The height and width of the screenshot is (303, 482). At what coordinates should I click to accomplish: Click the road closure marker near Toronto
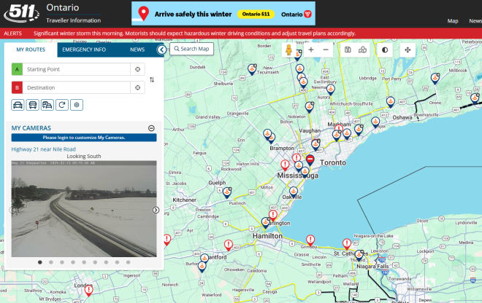tap(310, 160)
